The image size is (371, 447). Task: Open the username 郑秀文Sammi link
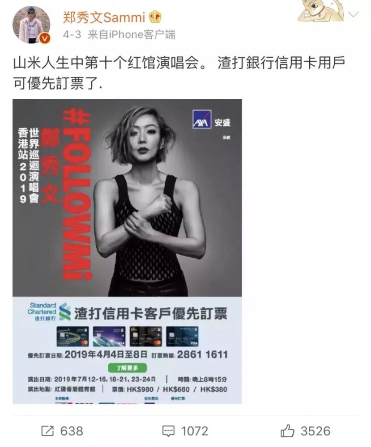click(104, 17)
